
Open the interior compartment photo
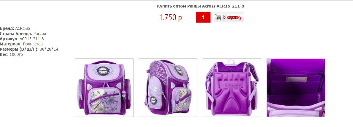click(296, 88)
